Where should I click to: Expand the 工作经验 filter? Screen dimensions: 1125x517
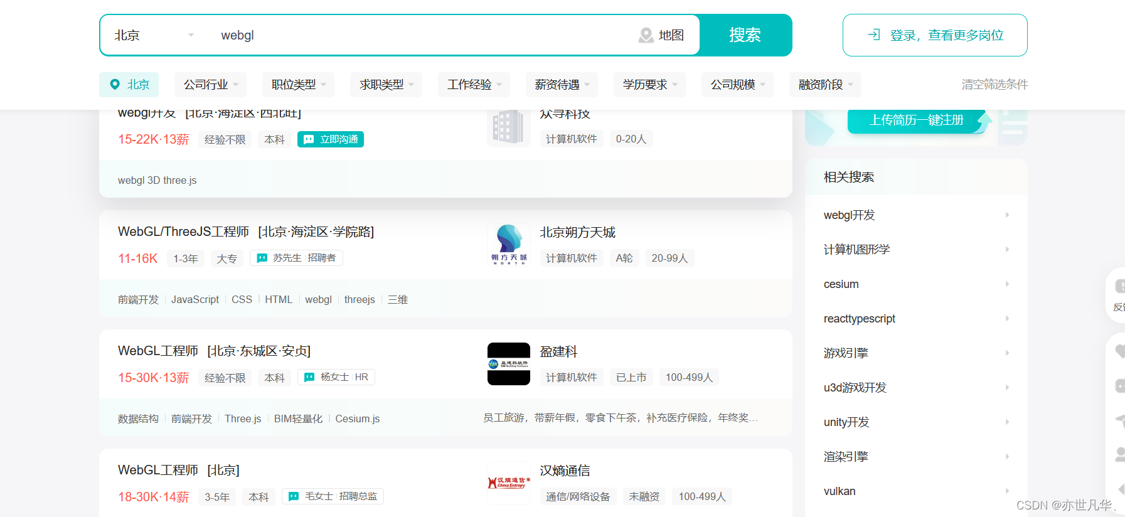474,85
